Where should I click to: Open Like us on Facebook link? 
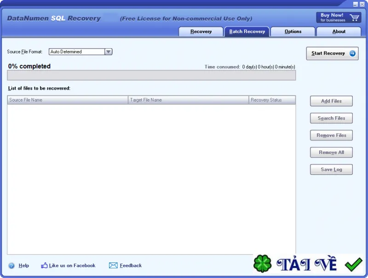72,266
